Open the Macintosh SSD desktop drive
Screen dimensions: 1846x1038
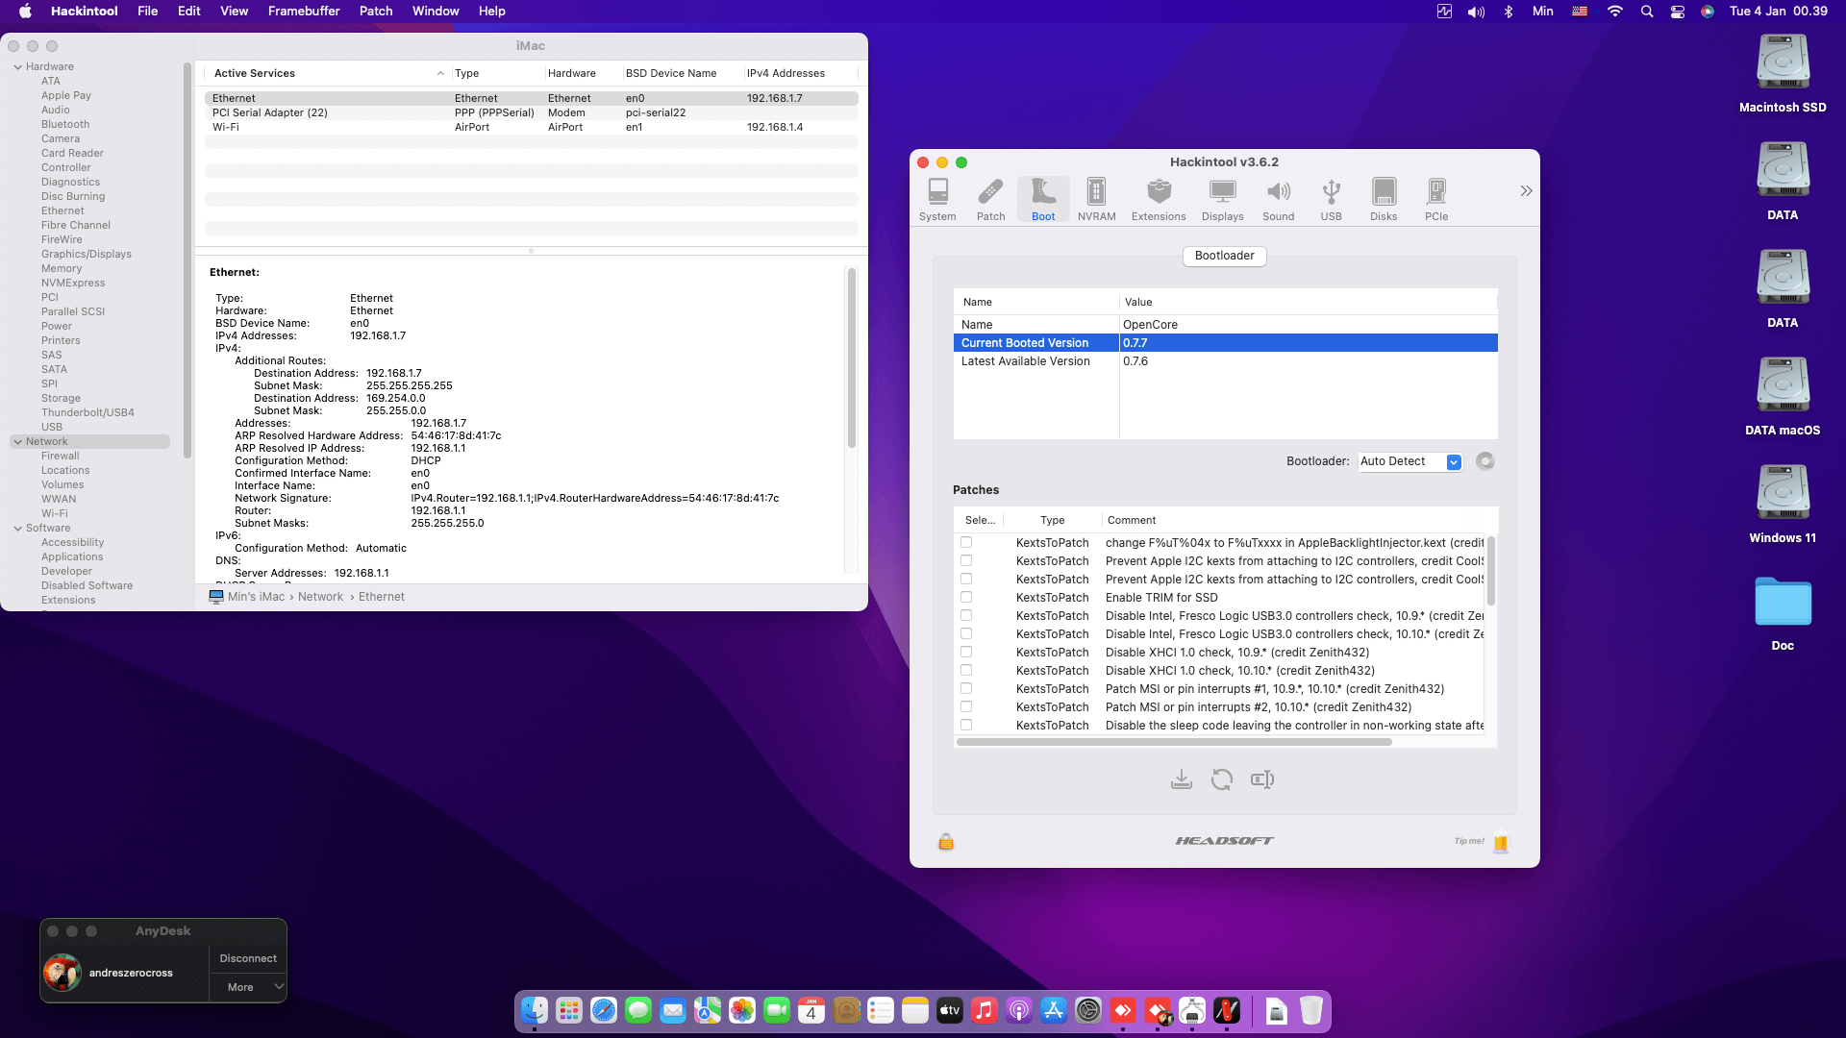(1783, 74)
